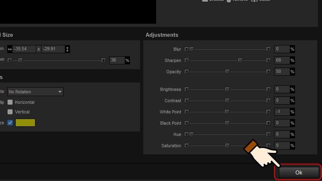This screenshot has width=322, height=181.
Task: Click the Blur slider decrease arrow
Action: tap(187, 49)
